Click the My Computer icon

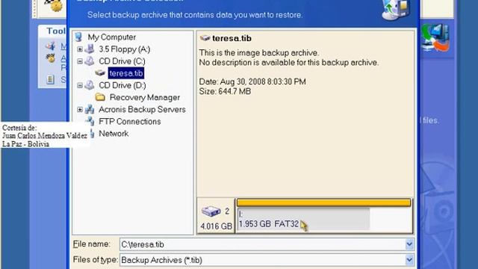pyautogui.click(x=78, y=37)
